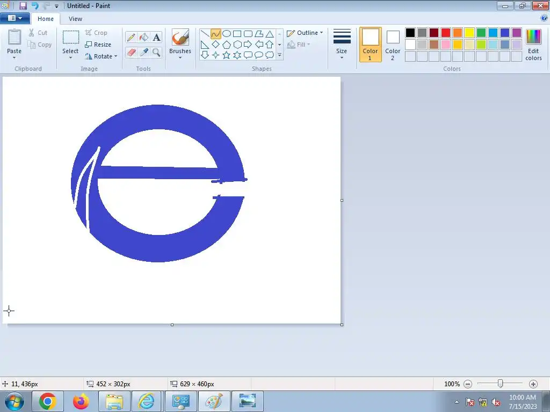This screenshot has height=412, width=550.
Task: Click the Undo arrow in title bar
Action: click(35, 5)
